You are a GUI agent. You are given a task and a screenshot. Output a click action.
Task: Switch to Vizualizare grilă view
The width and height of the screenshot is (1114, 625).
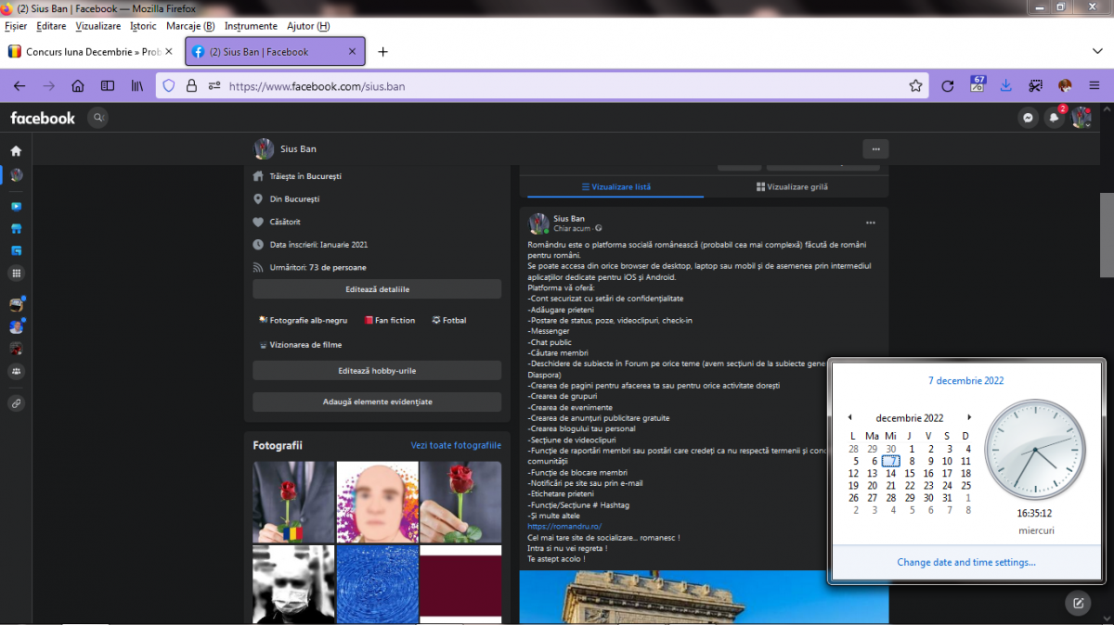[792, 186]
